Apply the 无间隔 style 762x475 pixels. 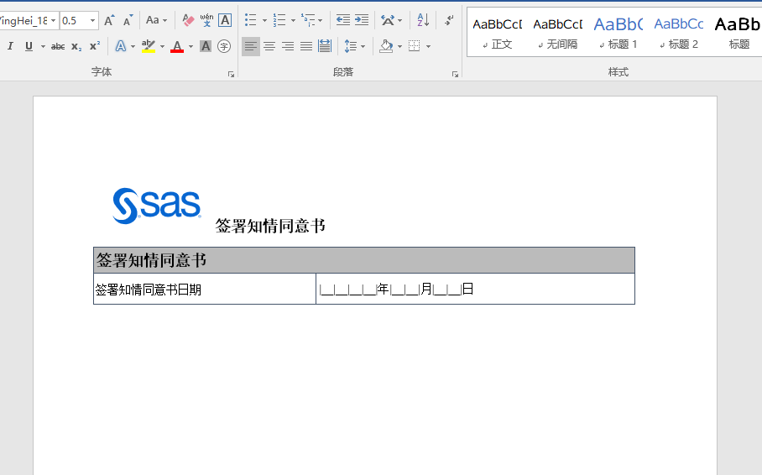point(558,33)
